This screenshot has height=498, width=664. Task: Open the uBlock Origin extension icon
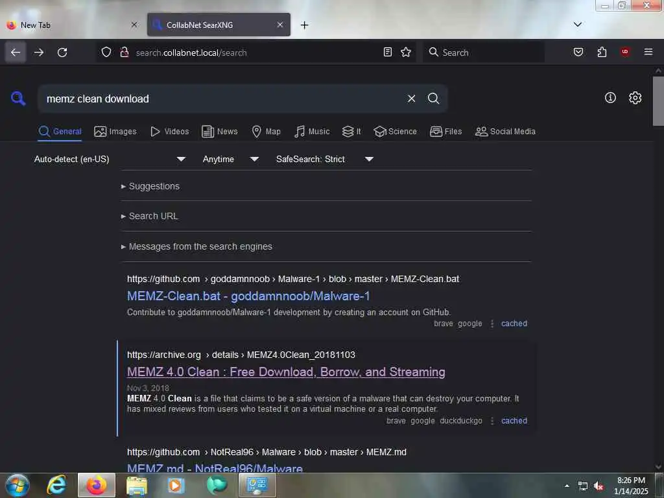625,52
